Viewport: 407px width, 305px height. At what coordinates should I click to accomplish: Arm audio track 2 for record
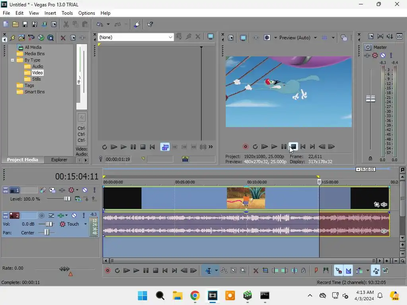click(41, 216)
